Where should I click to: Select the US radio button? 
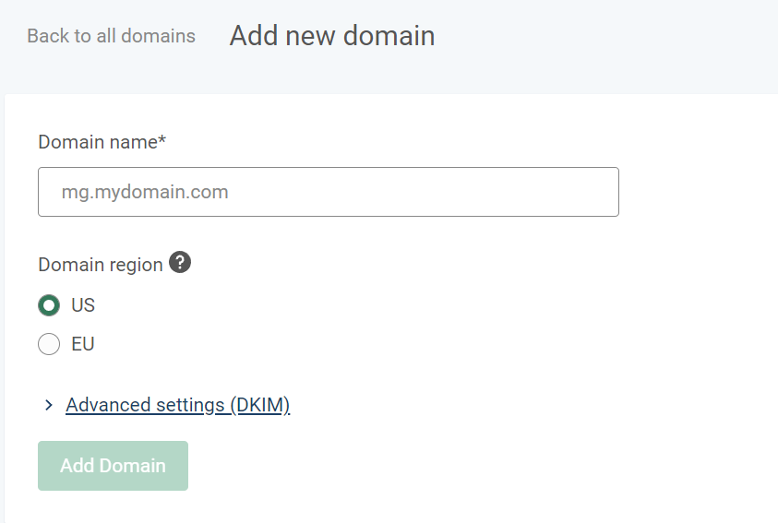coord(49,305)
